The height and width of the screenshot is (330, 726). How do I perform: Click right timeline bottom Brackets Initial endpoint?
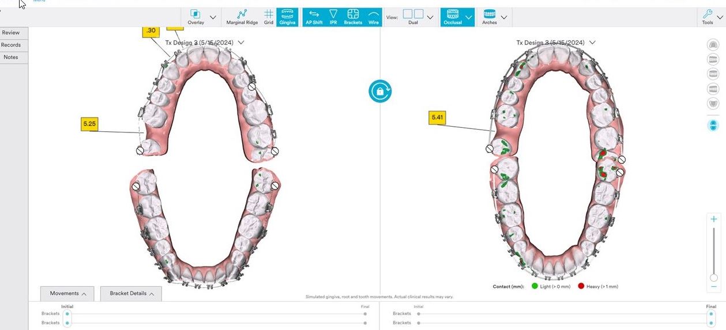(419, 323)
